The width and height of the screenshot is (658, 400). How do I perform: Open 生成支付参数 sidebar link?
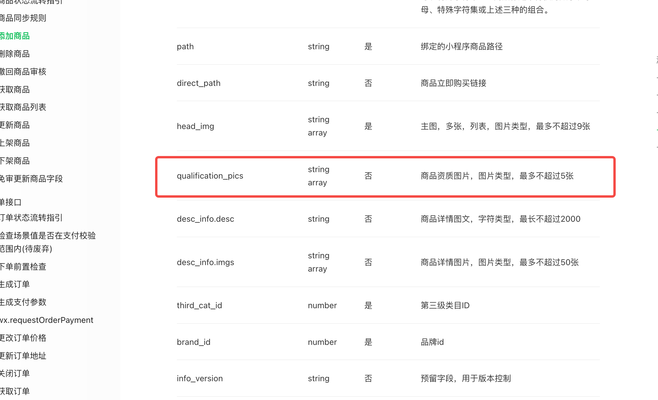[23, 302]
